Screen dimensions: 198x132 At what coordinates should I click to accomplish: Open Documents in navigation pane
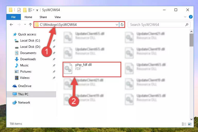(x=28, y=53)
